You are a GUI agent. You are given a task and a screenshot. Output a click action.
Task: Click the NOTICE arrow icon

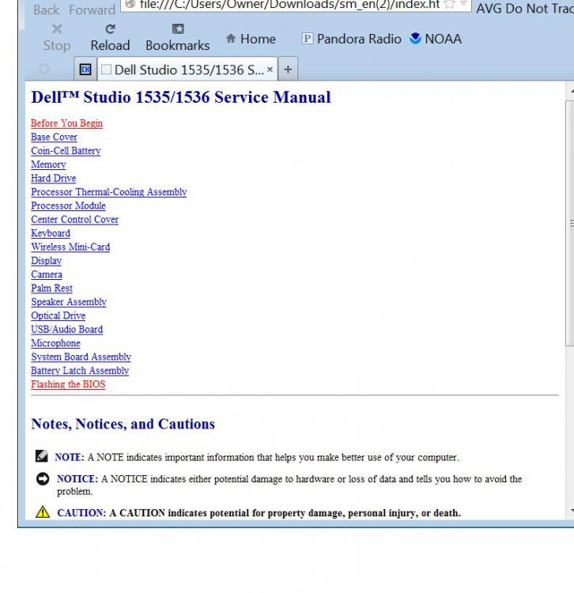pyautogui.click(x=43, y=479)
